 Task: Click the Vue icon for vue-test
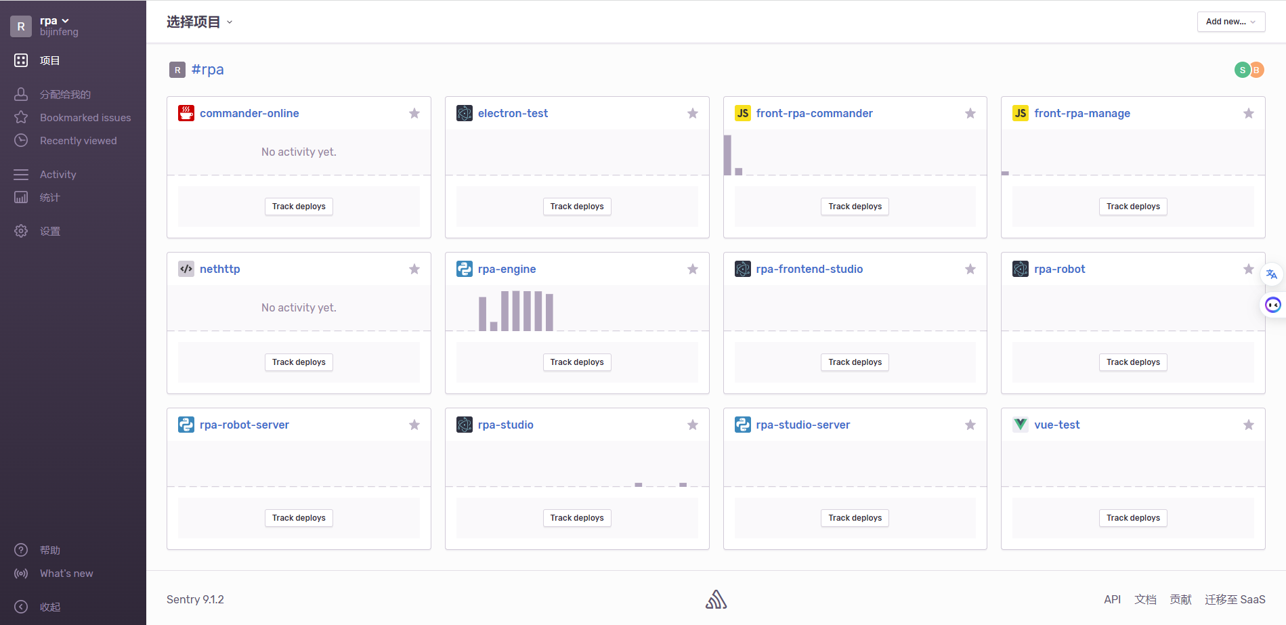point(1021,425)
